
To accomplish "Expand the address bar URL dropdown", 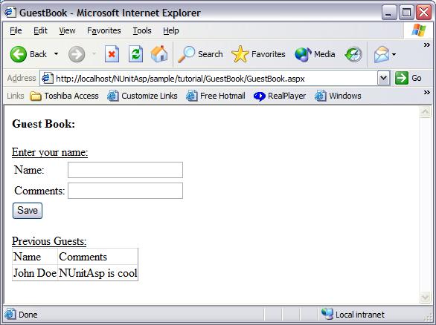I will point(383,78).
